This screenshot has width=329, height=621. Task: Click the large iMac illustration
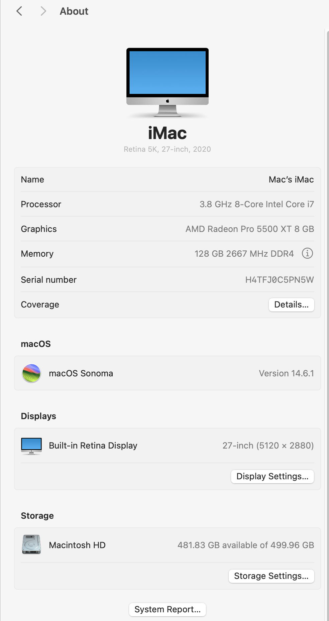167,82
